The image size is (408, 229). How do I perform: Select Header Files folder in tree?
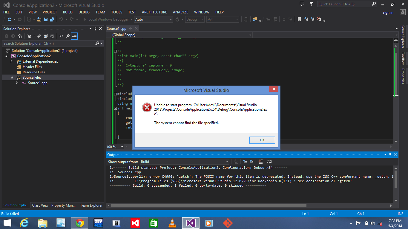coord(32,67)
